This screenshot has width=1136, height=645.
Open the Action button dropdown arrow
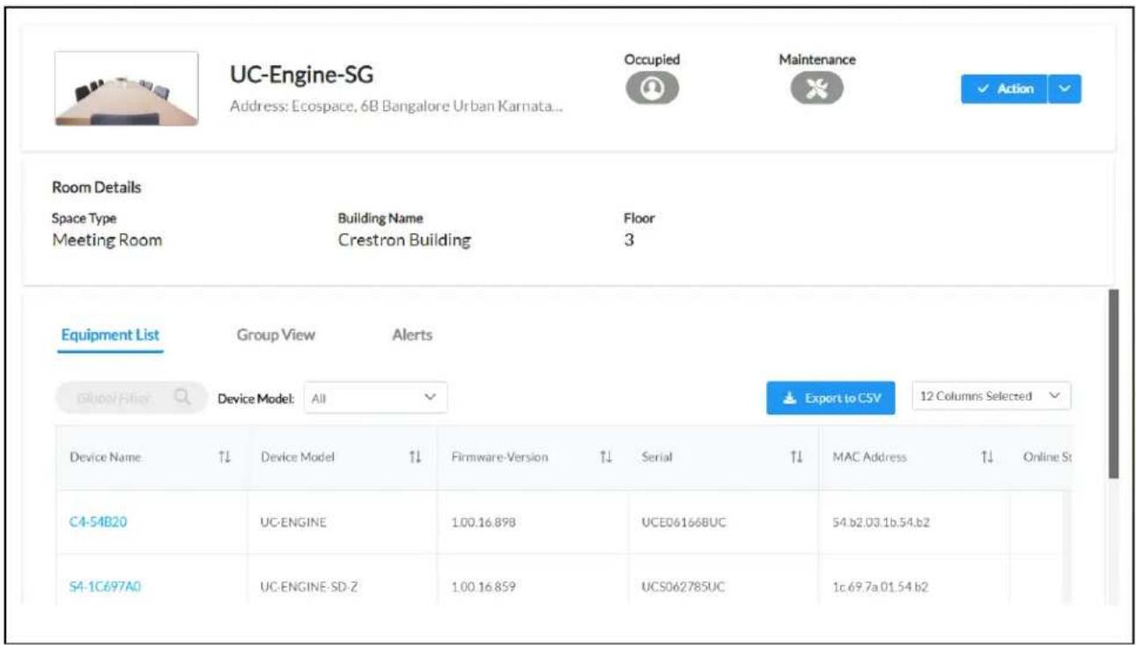(x=1065, y=89)
